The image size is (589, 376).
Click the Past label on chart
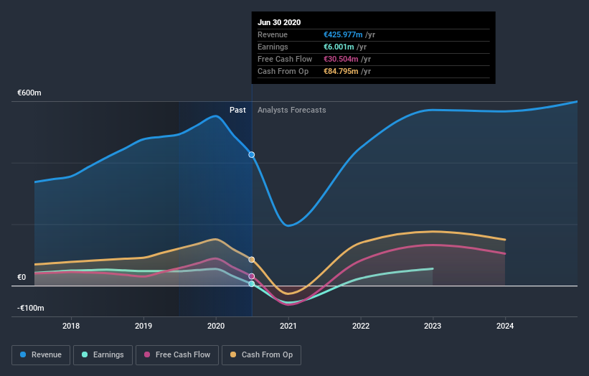237,110
